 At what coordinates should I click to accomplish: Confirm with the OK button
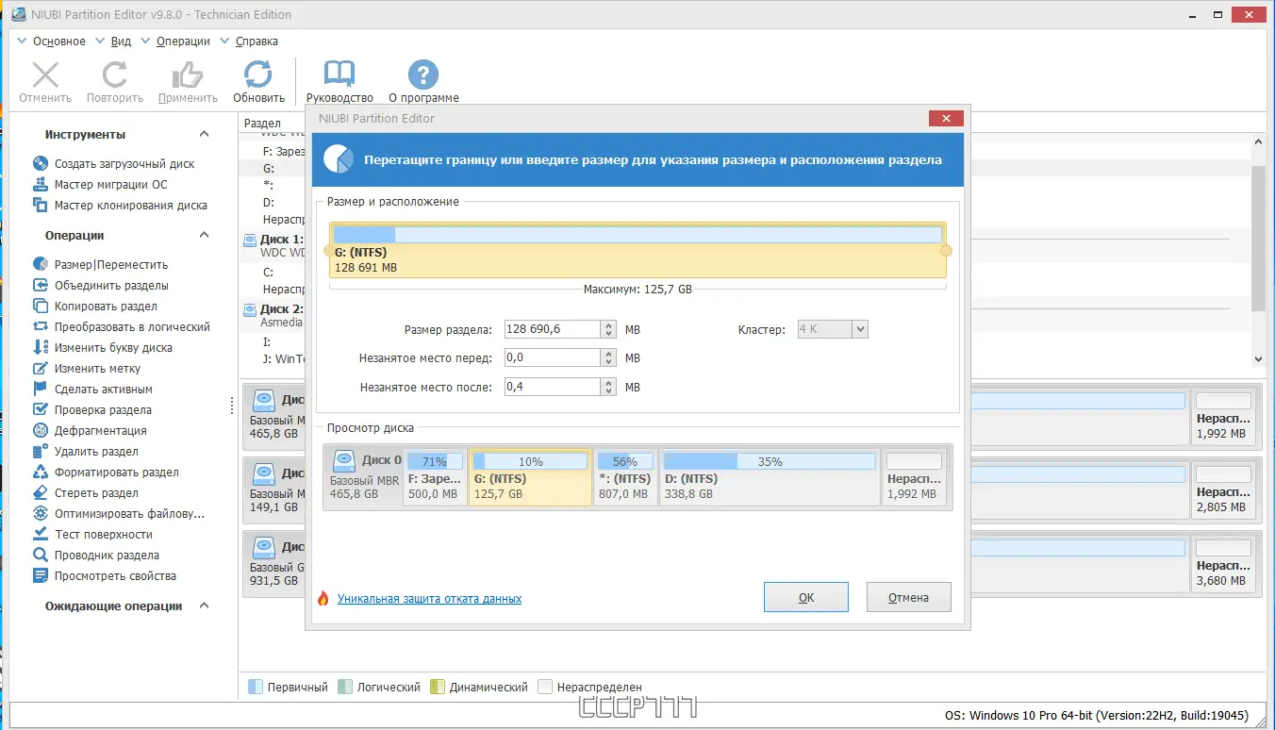click(x=806, y=597)
